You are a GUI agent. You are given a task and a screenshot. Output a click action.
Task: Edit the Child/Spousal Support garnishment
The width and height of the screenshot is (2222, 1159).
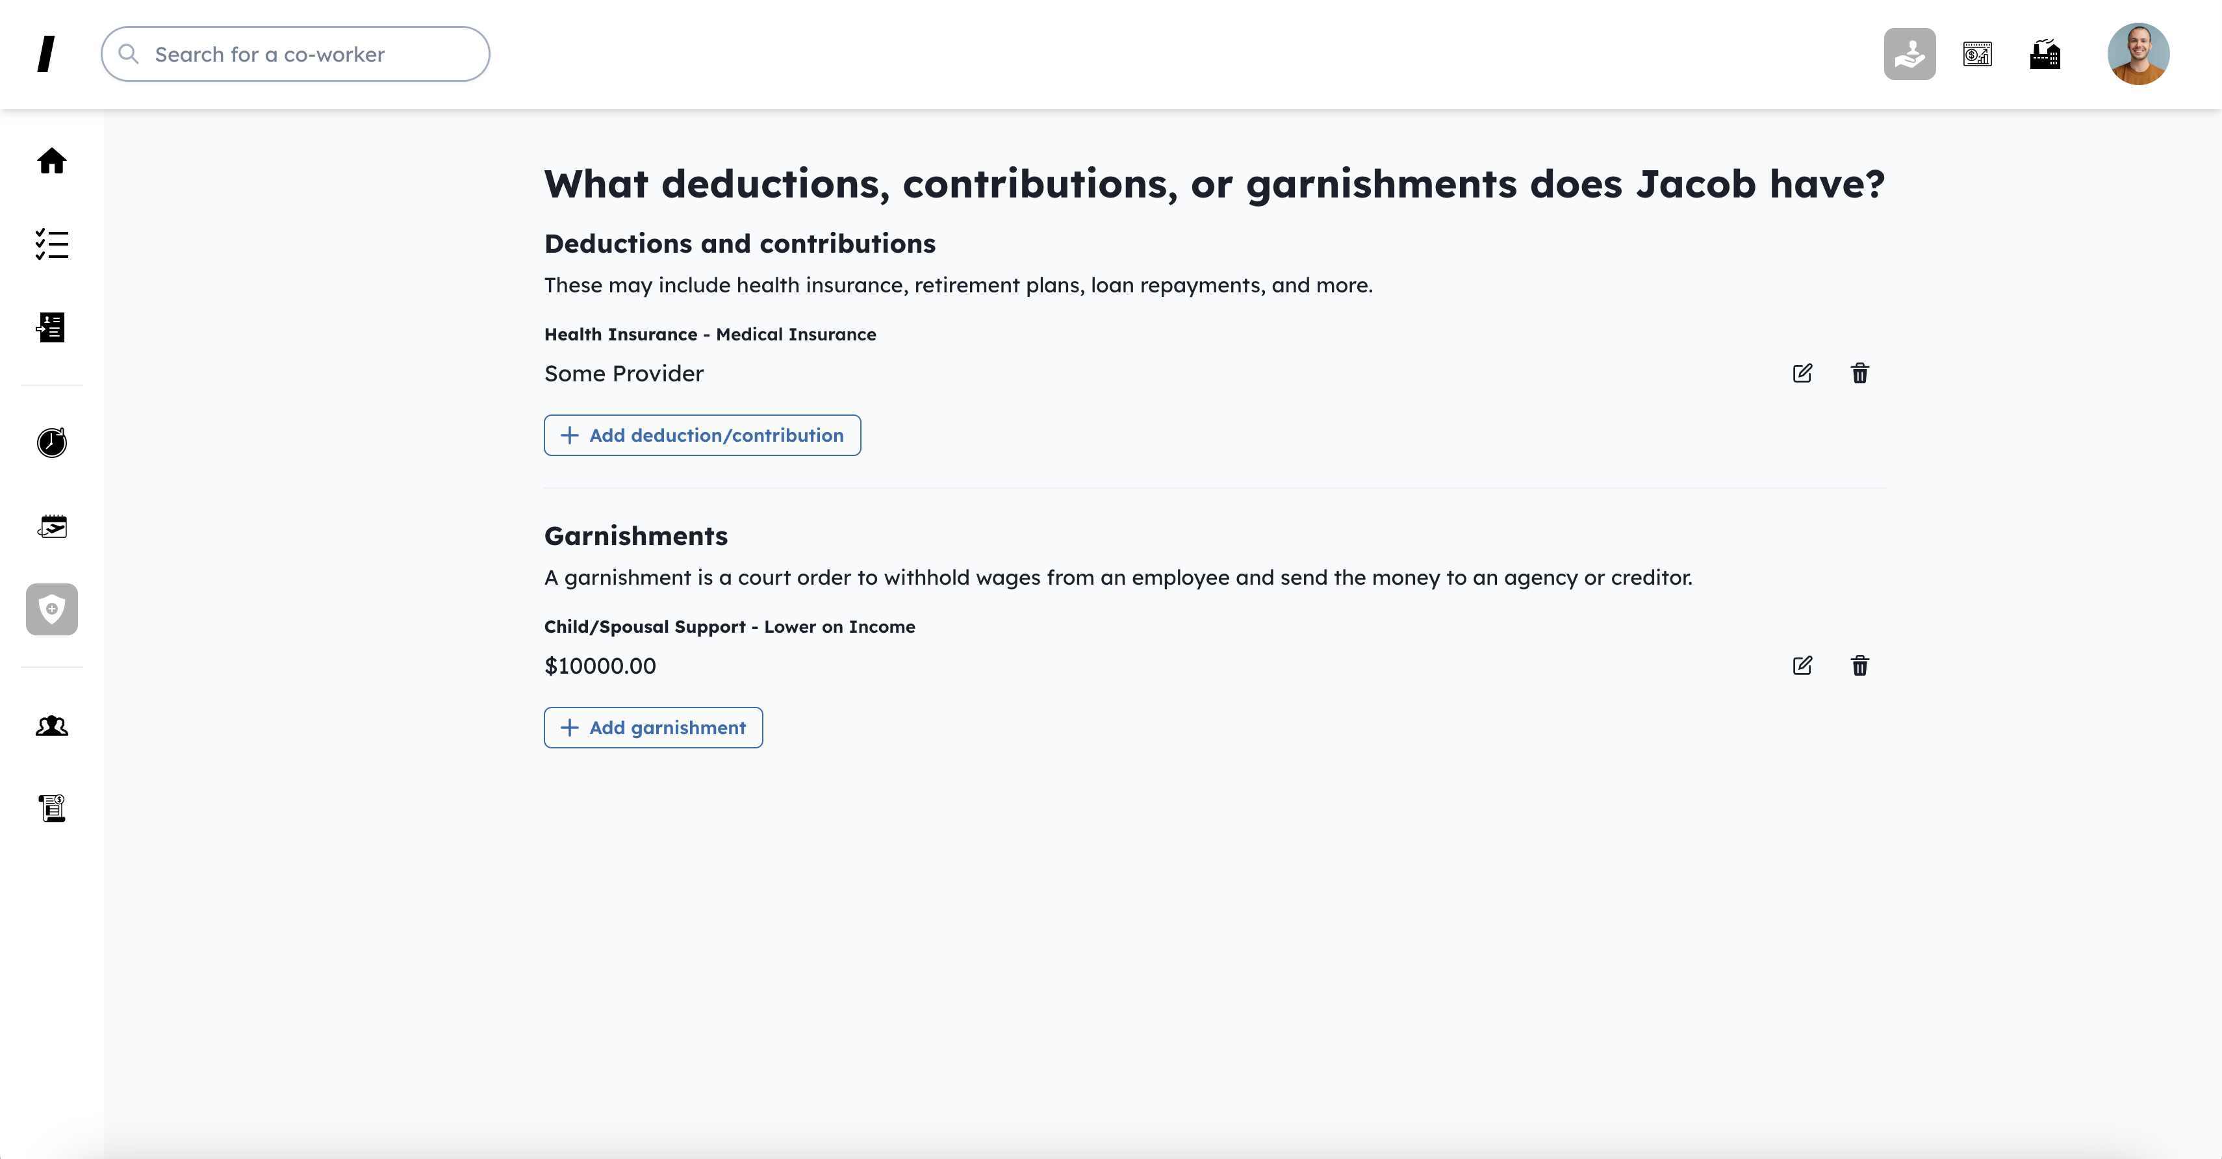1802,666
